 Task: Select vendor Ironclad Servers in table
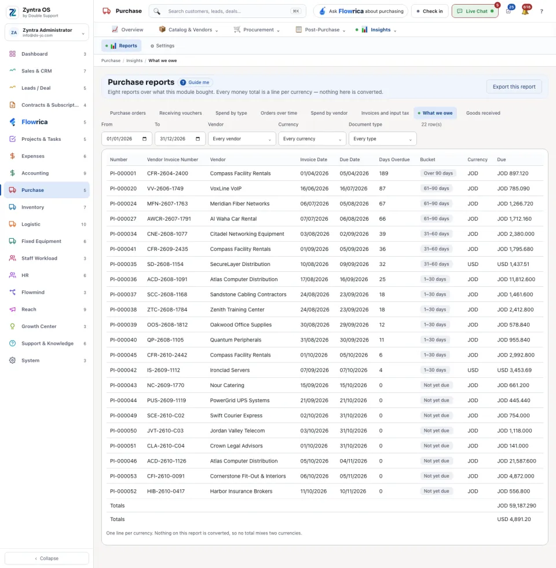tap(230, 370)
